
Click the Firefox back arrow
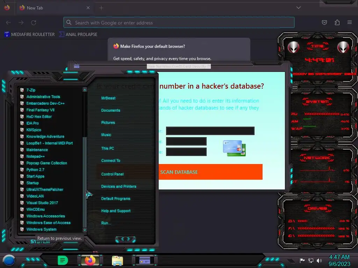point(8,23)
